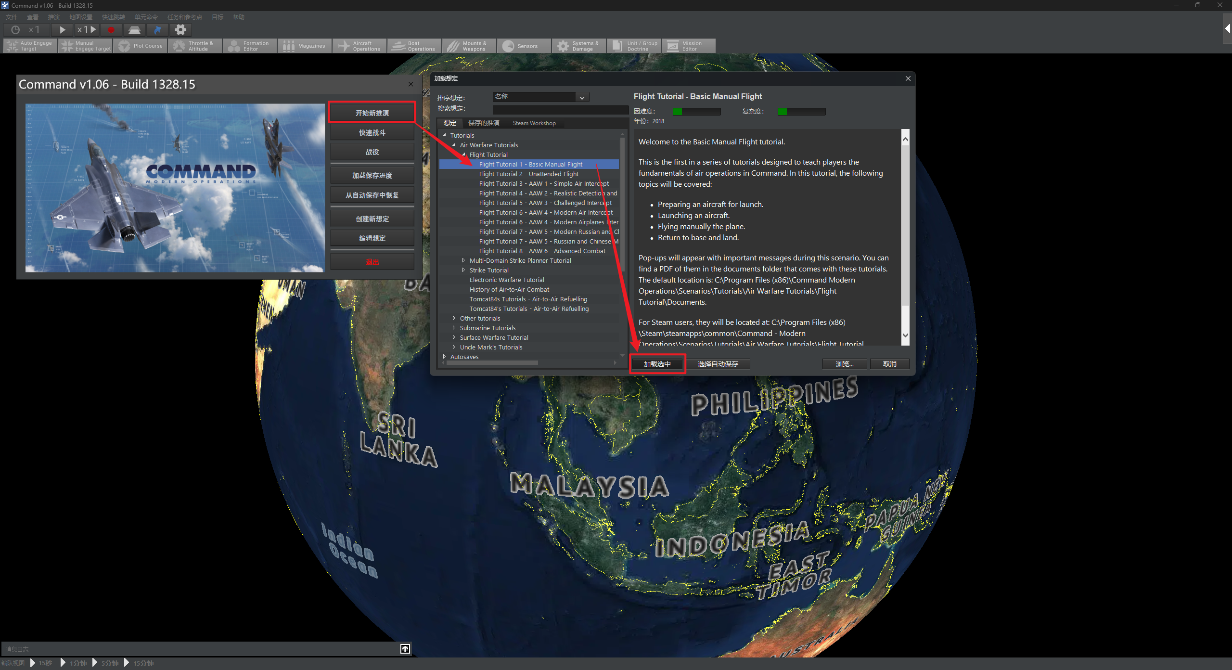
Task: Click the 搜索想定 search field
Action: point(560,109)
